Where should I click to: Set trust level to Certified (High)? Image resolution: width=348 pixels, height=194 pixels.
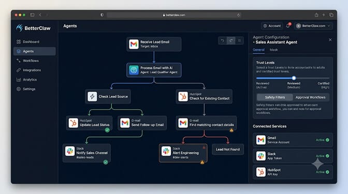click(323, 85)
